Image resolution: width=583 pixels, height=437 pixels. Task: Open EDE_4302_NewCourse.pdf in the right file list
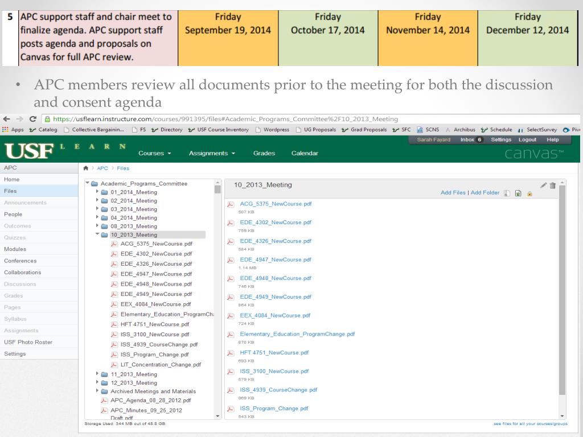pyautogui.click(x=276, y=222)
